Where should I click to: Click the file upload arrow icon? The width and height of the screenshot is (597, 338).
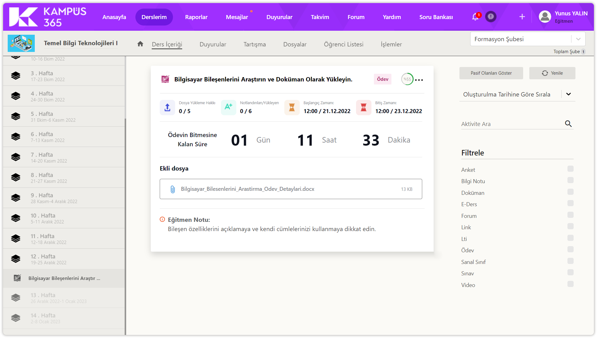167,108
